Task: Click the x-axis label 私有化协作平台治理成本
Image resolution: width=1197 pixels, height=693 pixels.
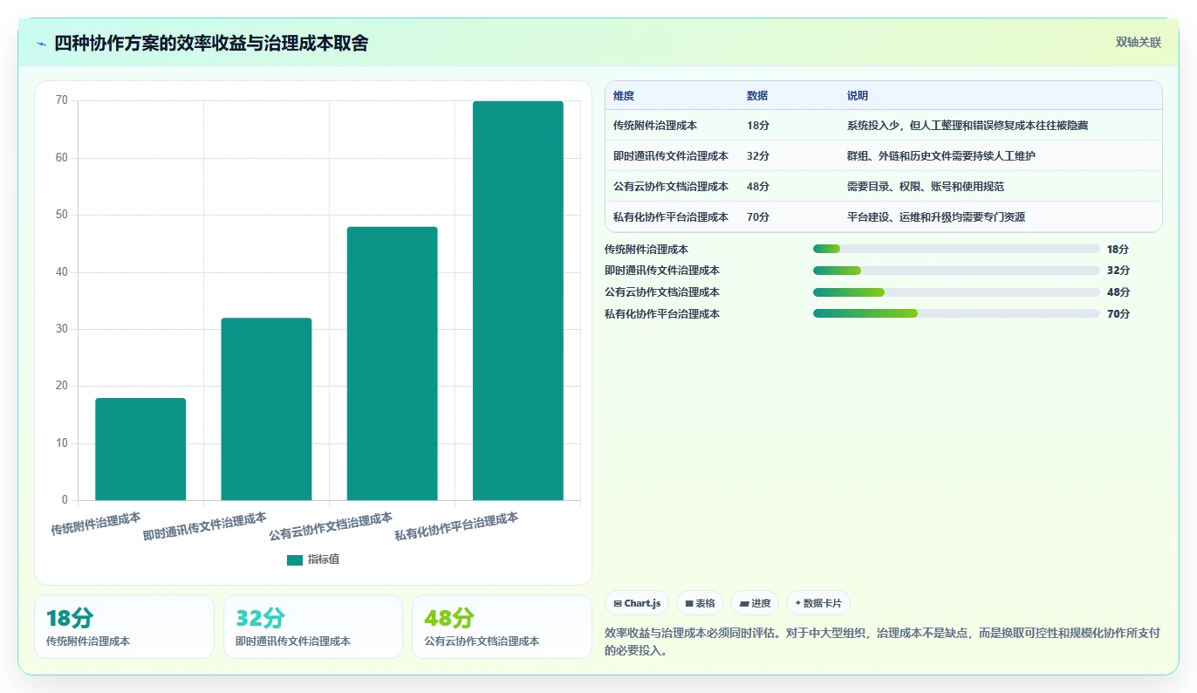Action: pyautogui.click(x=456, y=526)
